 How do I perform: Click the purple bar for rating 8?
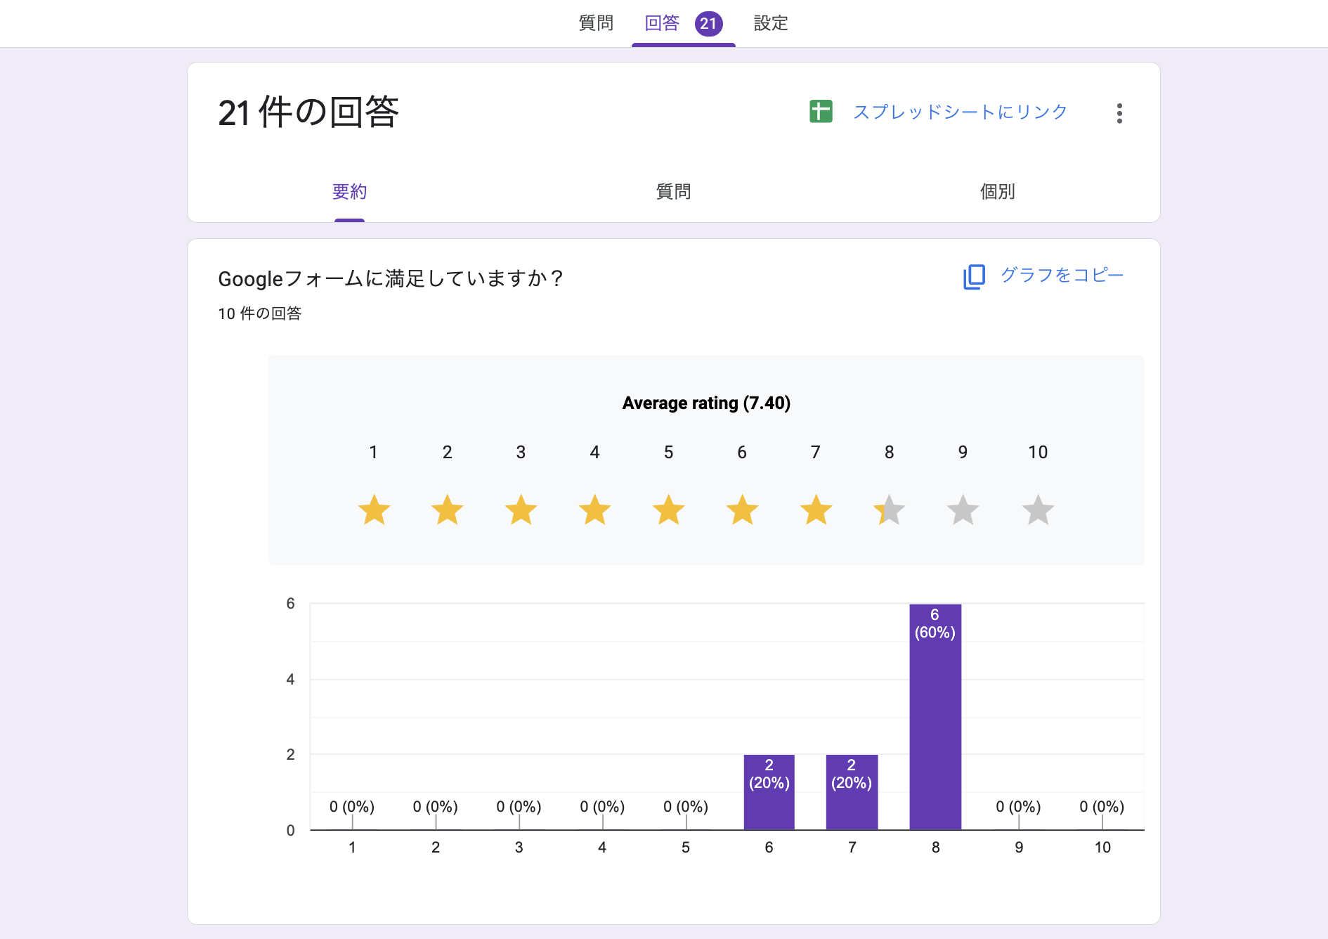[x=935, y=717]
